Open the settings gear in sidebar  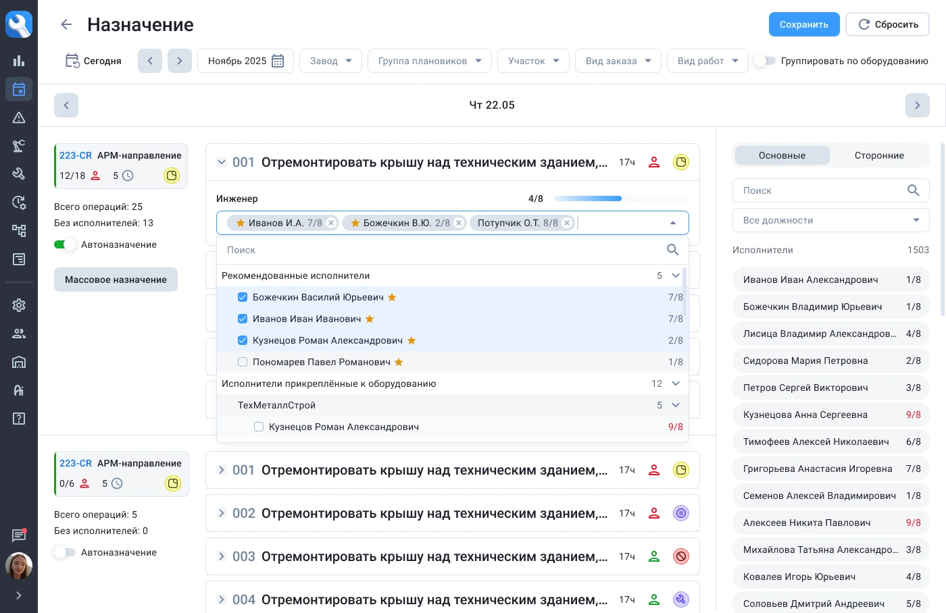pos(19,305)
